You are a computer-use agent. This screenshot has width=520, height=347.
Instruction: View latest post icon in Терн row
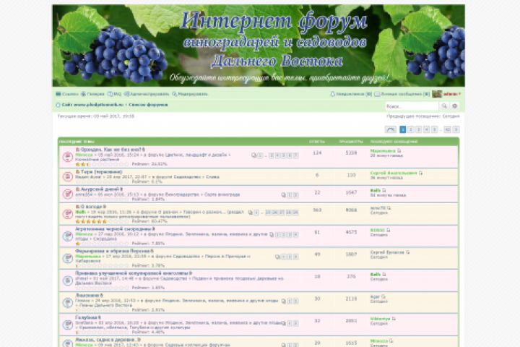tap(420, 173)
